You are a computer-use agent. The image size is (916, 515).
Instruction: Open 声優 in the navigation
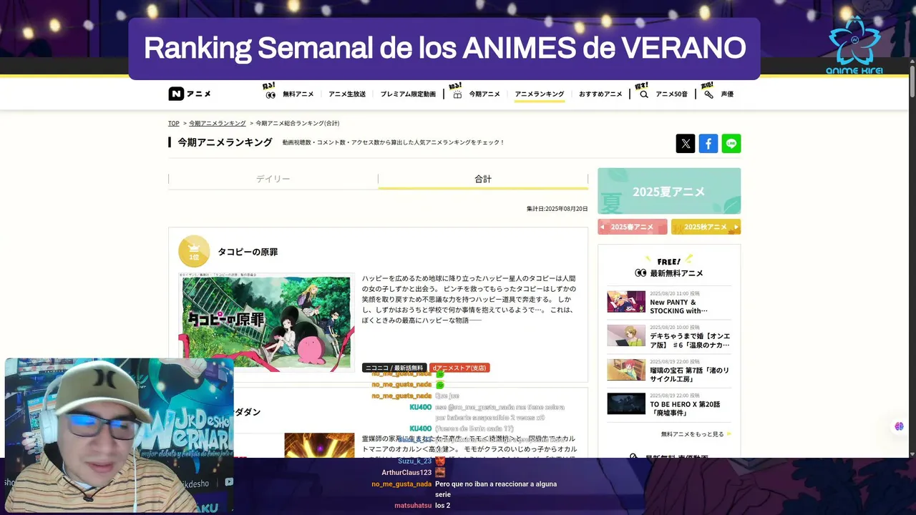727,94
